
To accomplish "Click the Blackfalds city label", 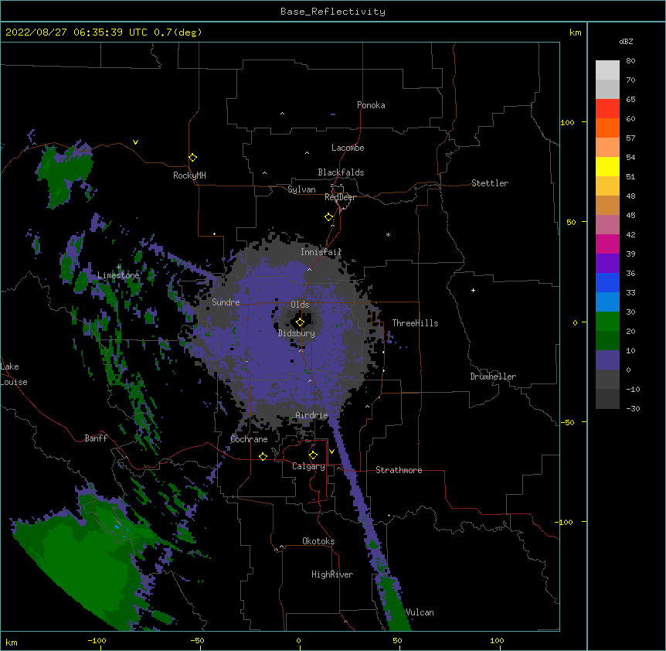I will [341, 172].
